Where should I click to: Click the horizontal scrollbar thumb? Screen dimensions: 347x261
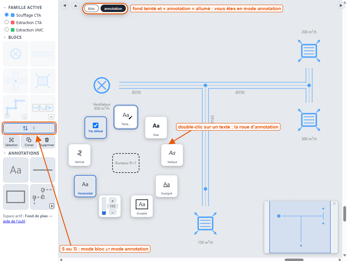click(294, 260)
